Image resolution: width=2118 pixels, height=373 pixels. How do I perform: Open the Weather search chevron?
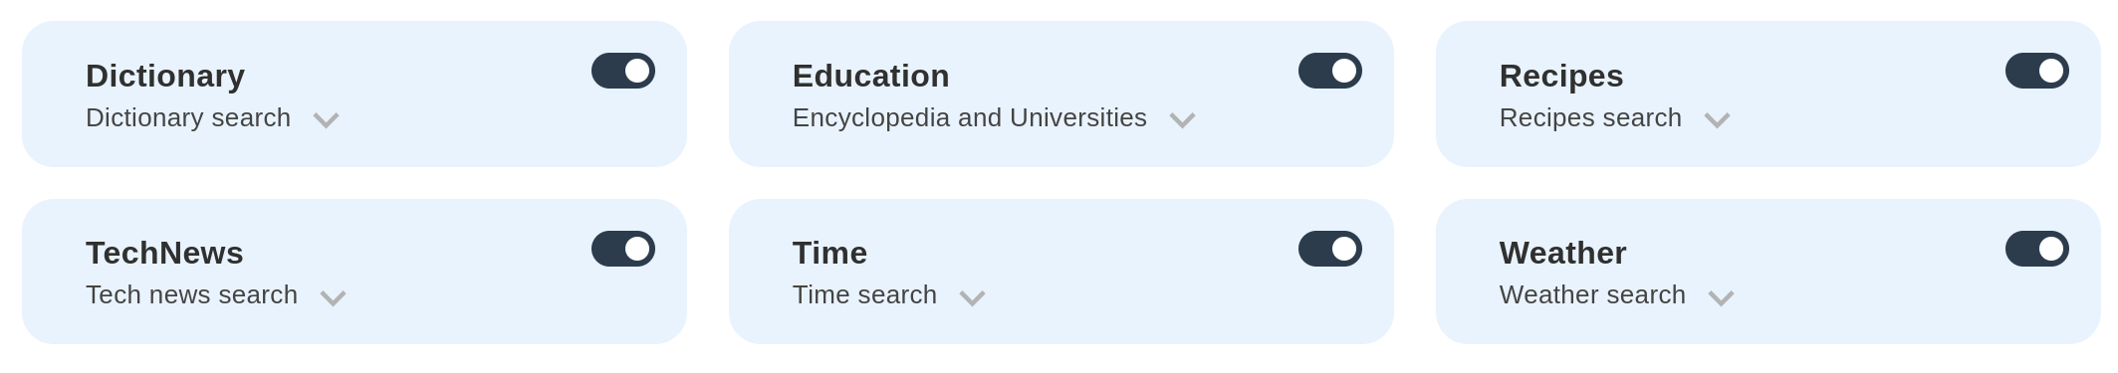pyautogui.click(x=1722, y=298)
